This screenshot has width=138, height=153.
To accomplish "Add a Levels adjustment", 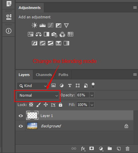I will pyautogui.click(x=43, y=25).
